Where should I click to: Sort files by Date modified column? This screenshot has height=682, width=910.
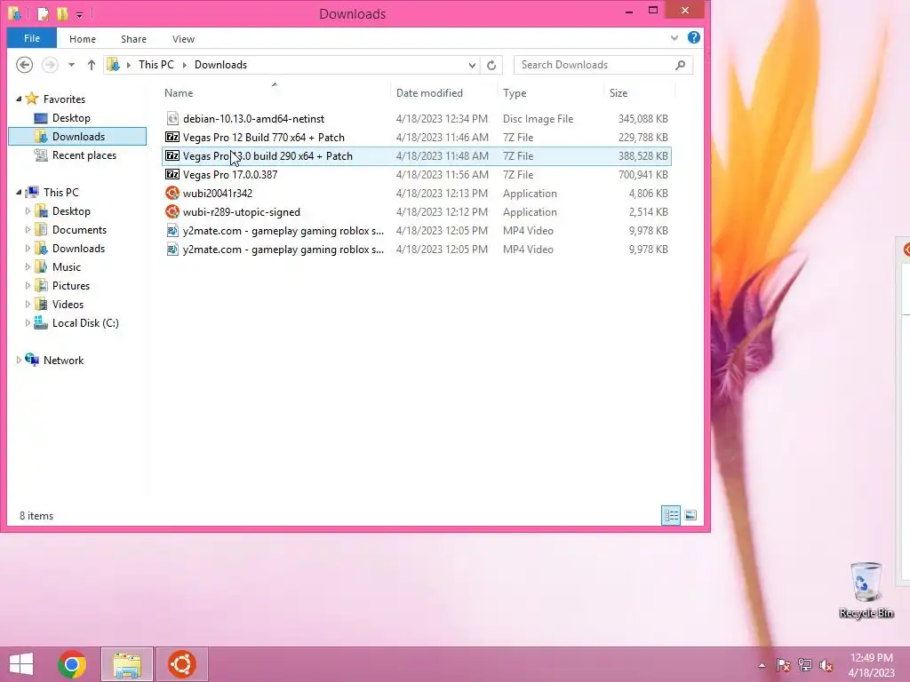click(429, 92)
